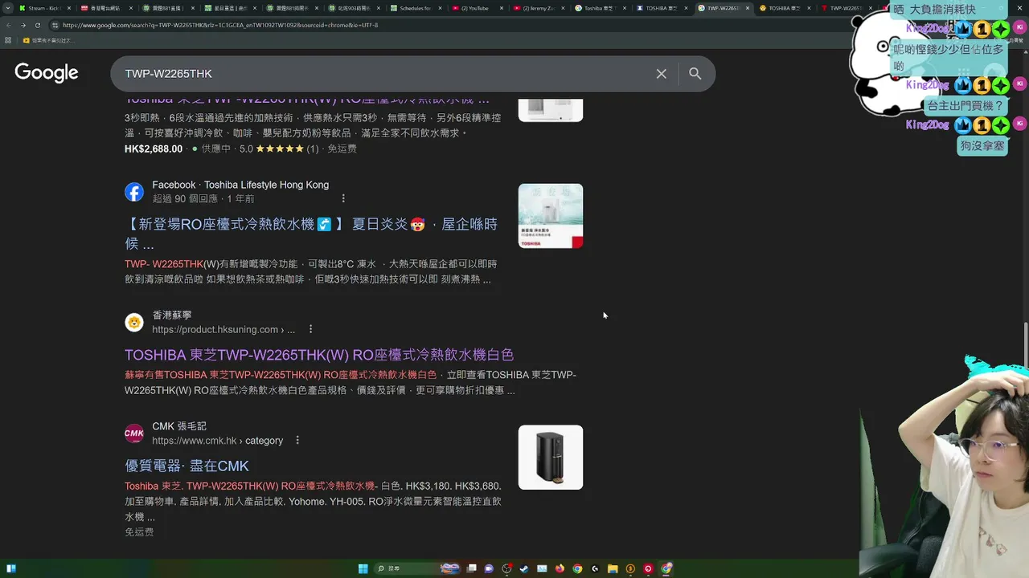1029x578 pixels.
Task: Open the TOSHIBA 東芝TWP-W2265THK(W) 白色 Suning result
Action: coord(319,355)
